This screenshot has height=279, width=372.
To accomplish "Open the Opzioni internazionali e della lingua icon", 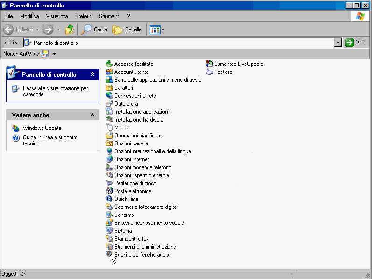I will 109,151.
